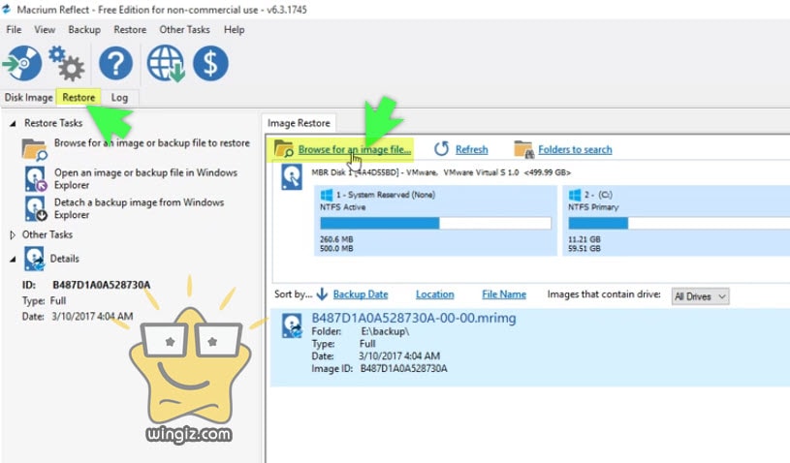Click the circular Refresh arrow icon
This screenshot has height=463, width=790.
point(441,149)
